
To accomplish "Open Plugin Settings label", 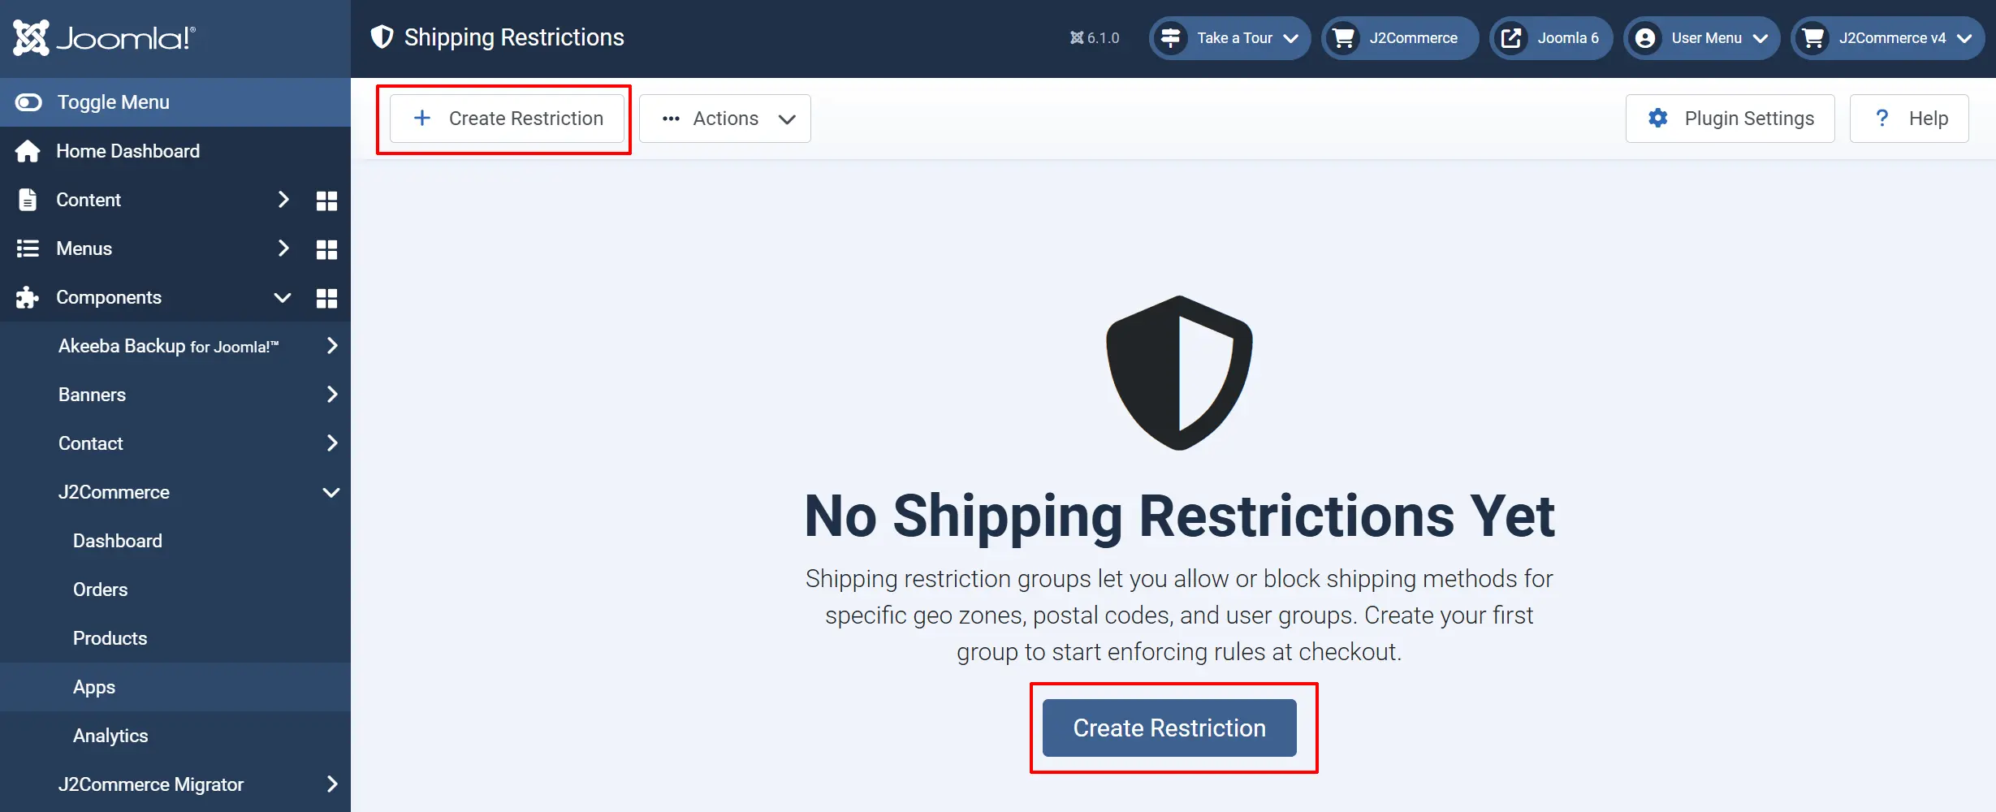I will point(1749,119).
